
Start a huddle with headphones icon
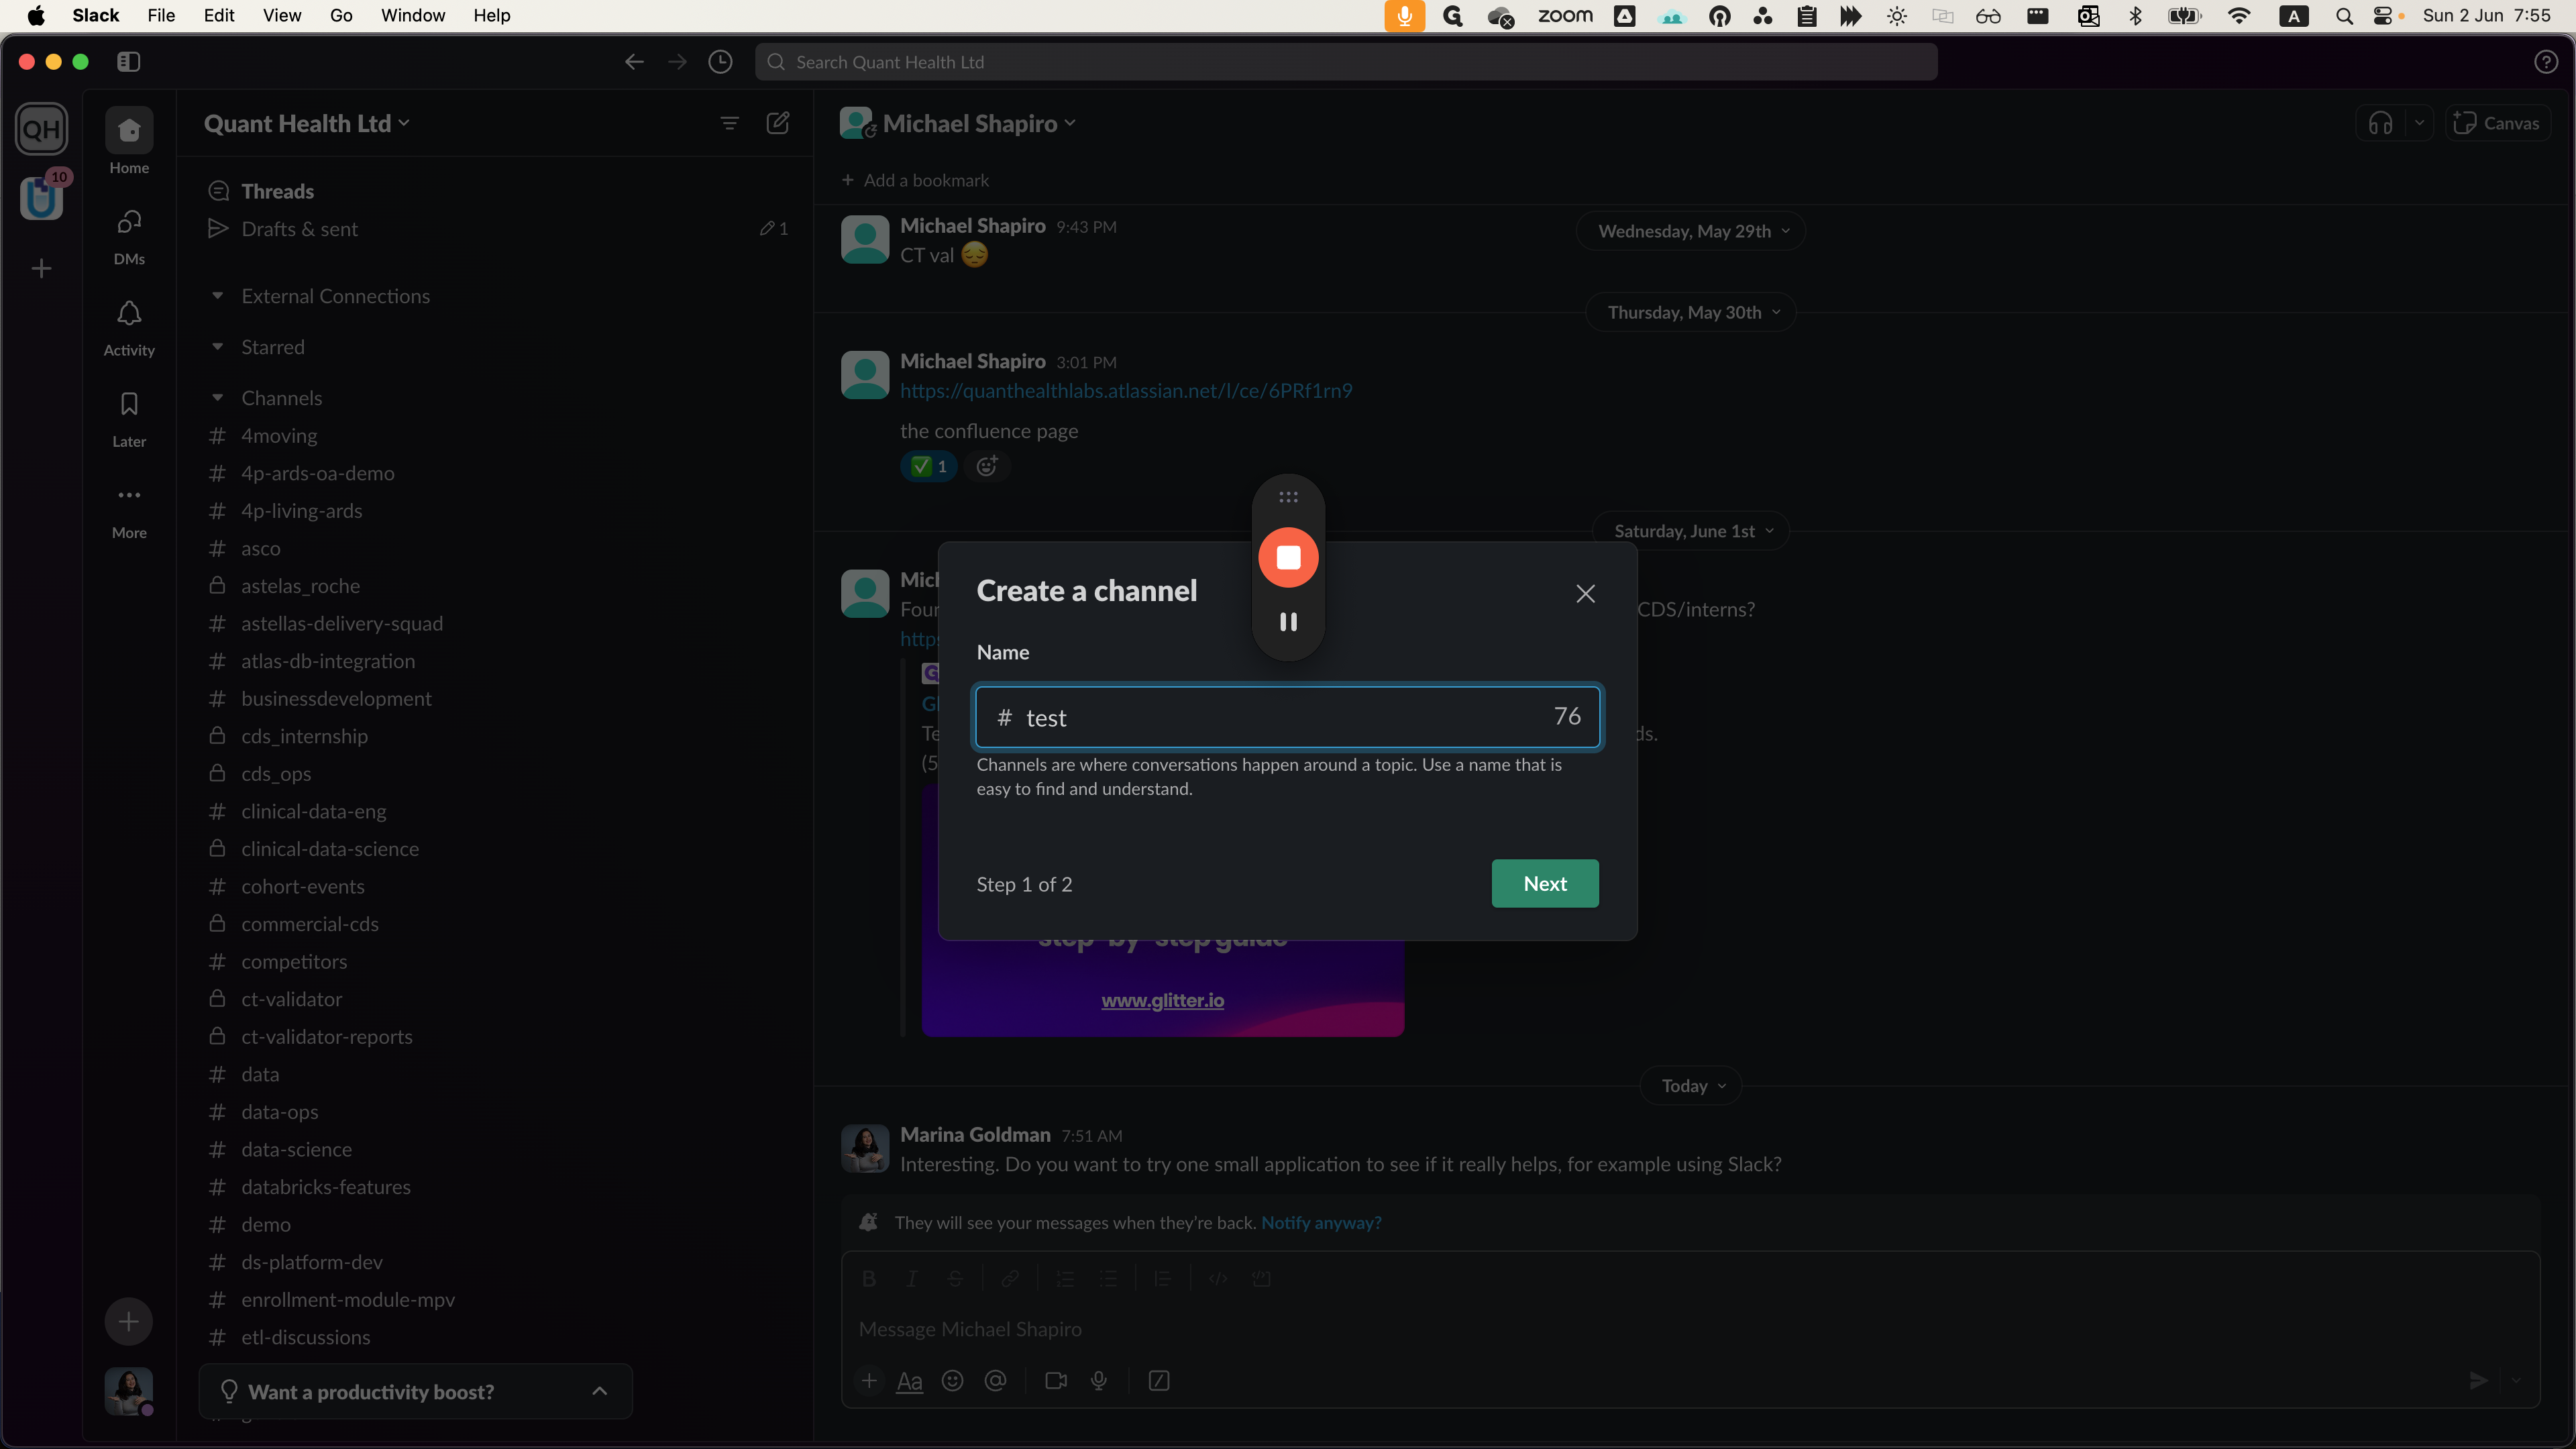tap(2380, 123)
